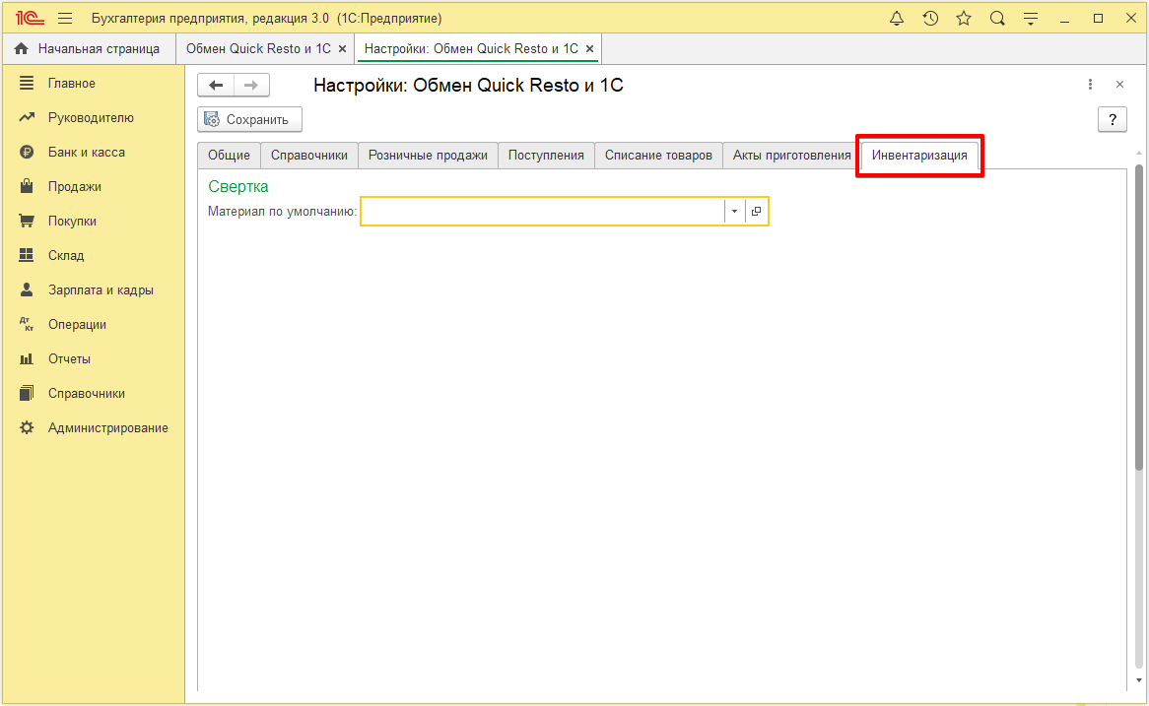1149x706 pixels.
Task: Click the Материал по умолчанию label
Action: click(x=282, y=212)
